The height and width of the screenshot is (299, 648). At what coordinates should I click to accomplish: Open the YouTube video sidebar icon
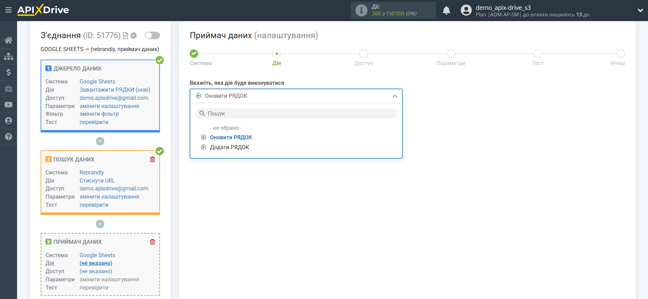9,105
